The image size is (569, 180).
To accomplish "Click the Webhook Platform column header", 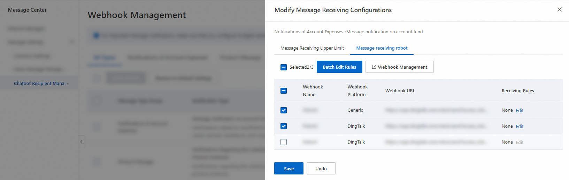I will 357,91.
